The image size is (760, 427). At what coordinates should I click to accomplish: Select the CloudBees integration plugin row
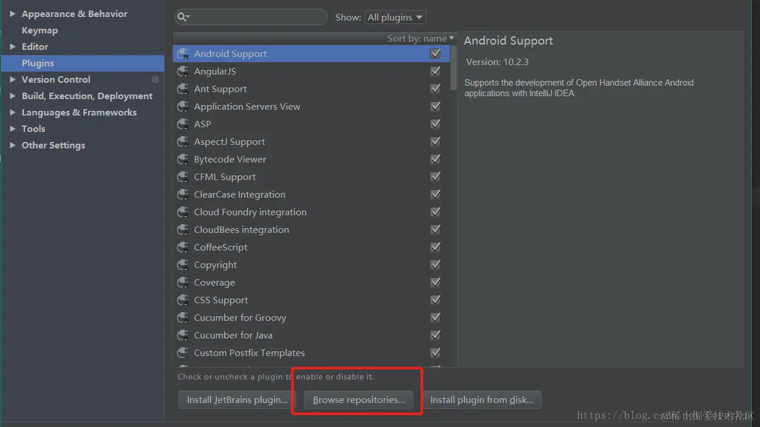coord(311,230)
